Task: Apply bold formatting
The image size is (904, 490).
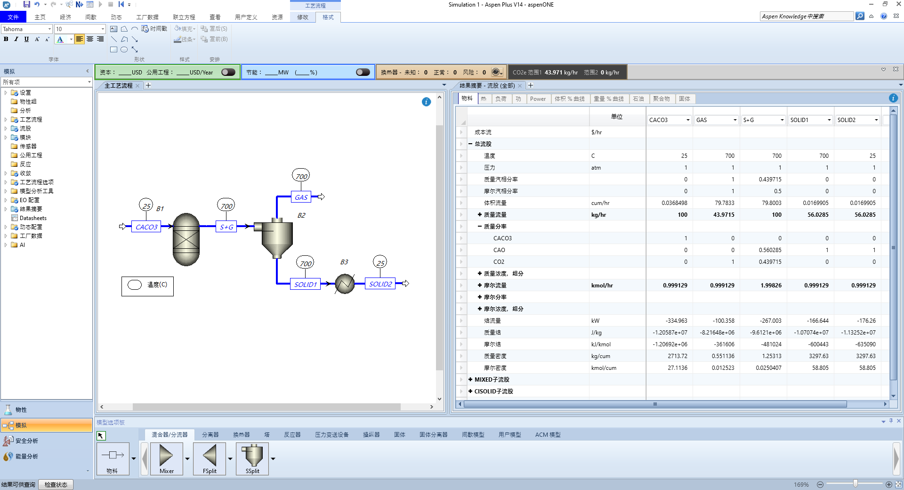Action: (x=6, y=39)
